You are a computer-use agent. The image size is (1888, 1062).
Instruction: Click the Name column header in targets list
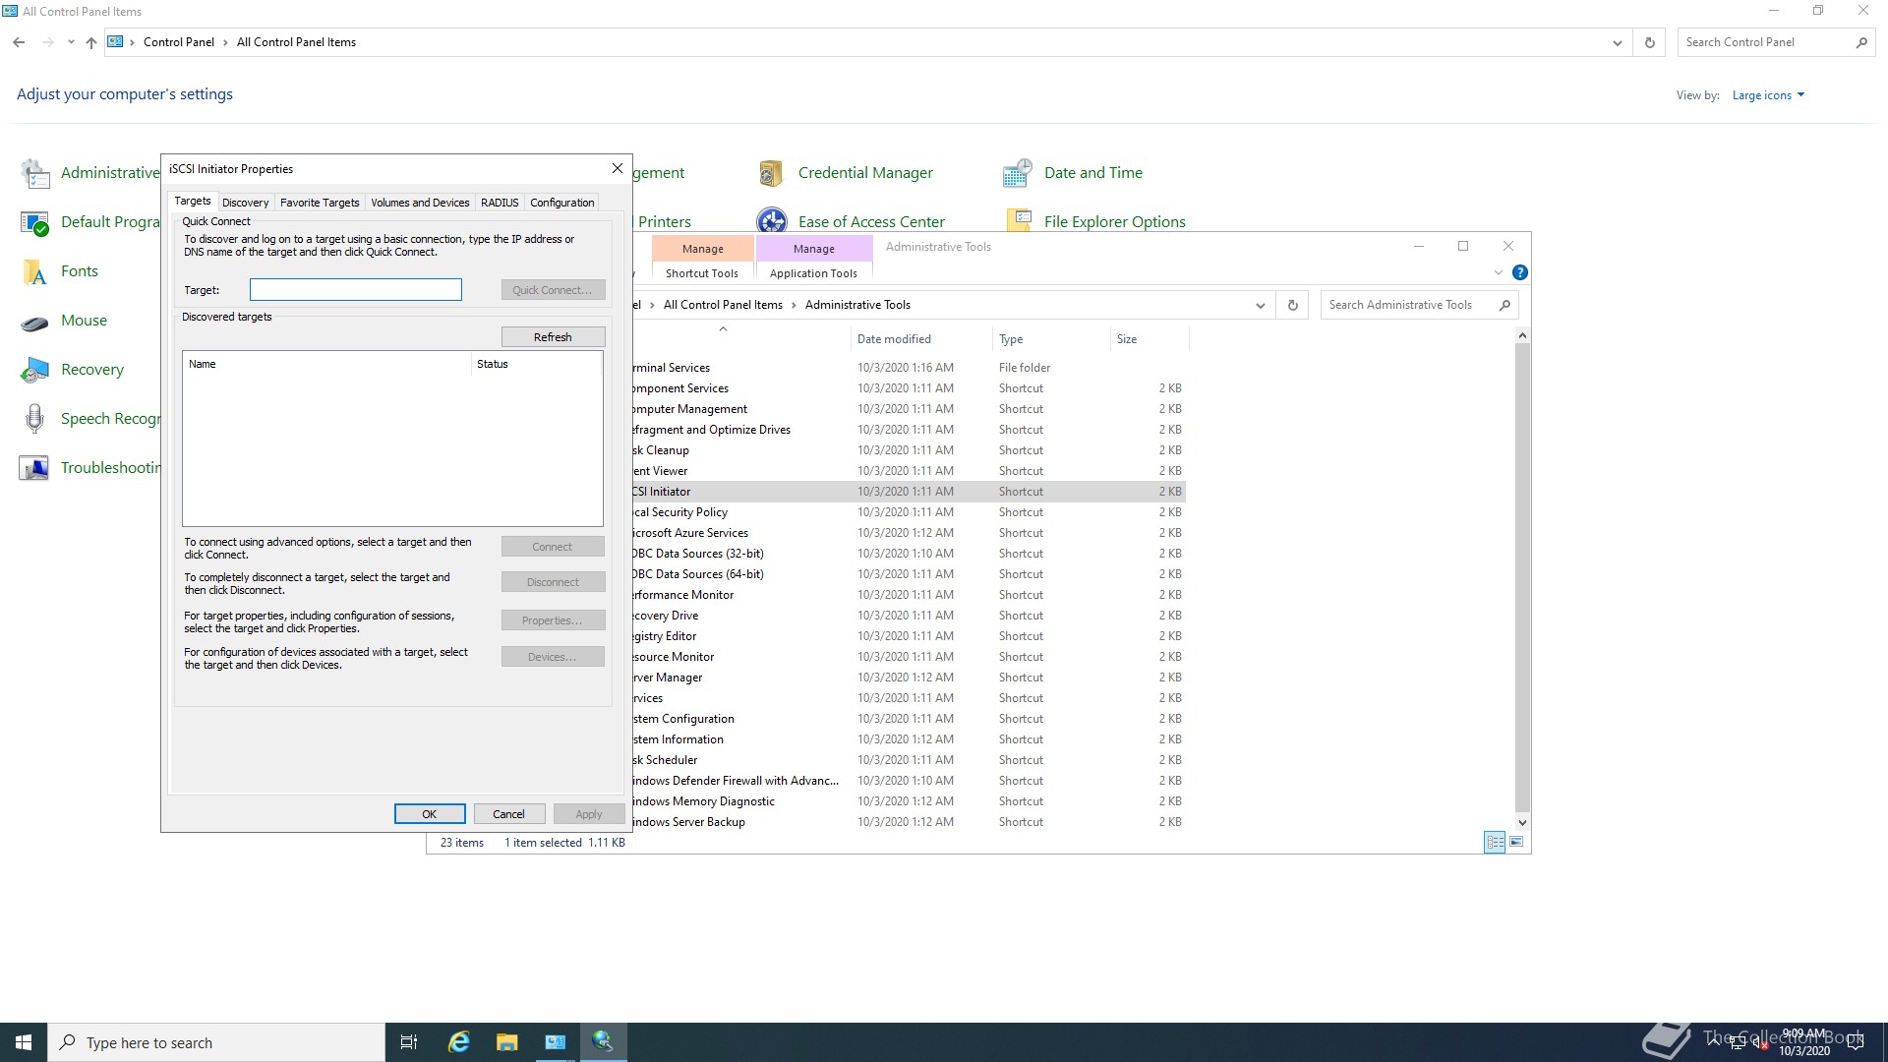click(326, 364)
